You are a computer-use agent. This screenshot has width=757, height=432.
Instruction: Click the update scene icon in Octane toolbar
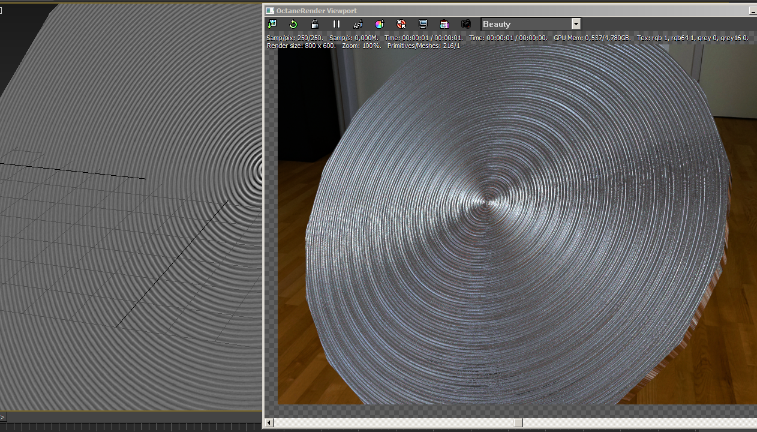click(x=272, y=24)
